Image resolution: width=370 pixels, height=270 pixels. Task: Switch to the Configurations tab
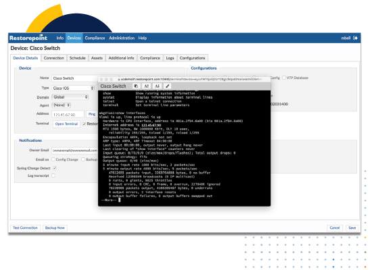[x=192, y=58]
